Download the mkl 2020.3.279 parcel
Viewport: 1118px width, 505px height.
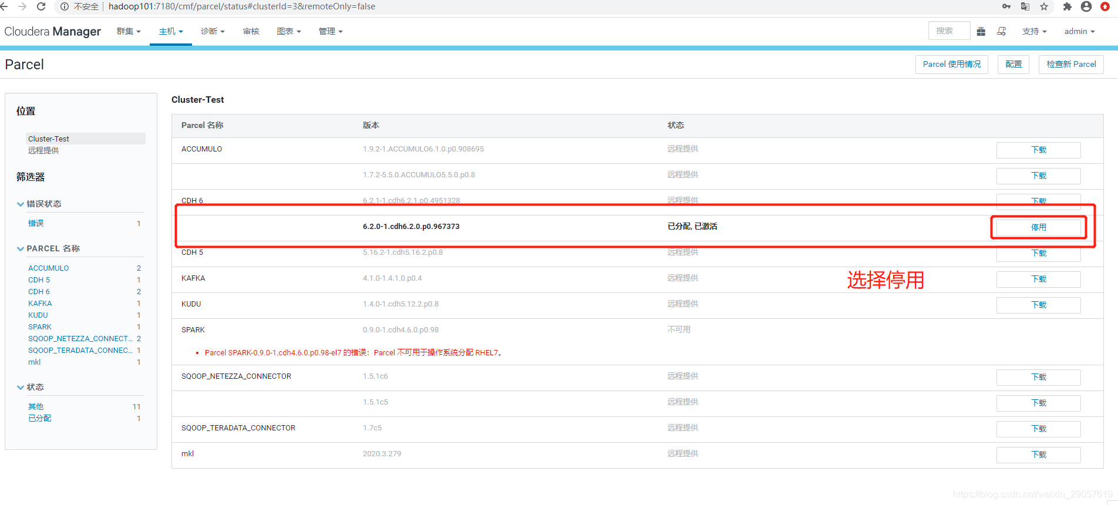tap(1039, 455)
